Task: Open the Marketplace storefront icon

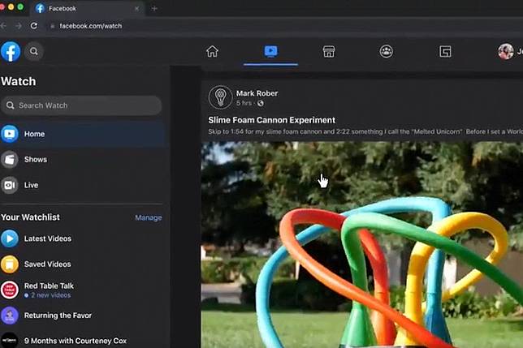Action: pyautogui.click(x=329, y=51)
